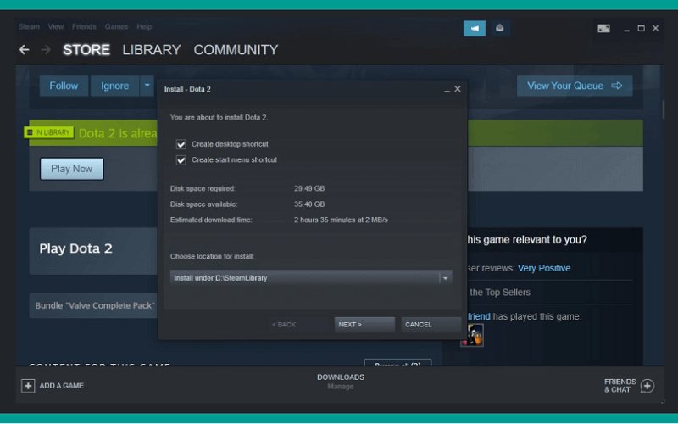678x424 pixels.
Task: Click the 35.40 GB available value
Action: [x=309, y=204]
